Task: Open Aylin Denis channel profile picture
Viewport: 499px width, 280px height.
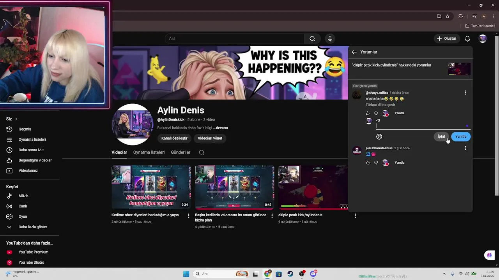Action: (133, 124)
